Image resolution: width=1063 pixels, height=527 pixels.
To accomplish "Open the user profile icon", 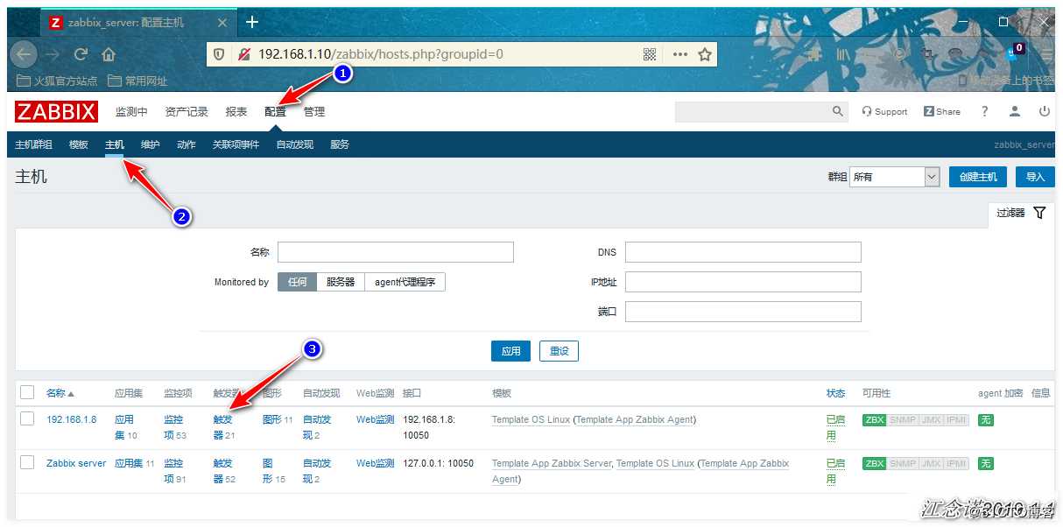I will [x=1015, y=111].
